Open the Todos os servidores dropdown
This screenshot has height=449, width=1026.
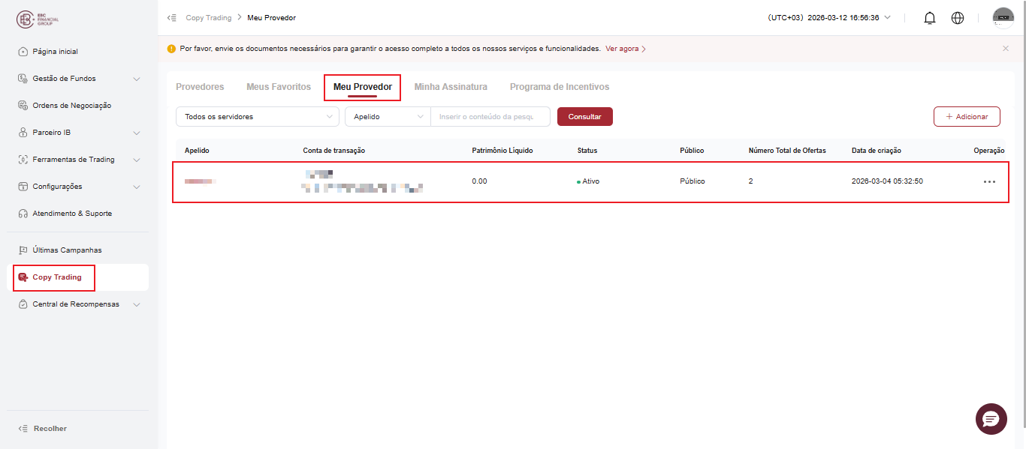coord(258,116)
